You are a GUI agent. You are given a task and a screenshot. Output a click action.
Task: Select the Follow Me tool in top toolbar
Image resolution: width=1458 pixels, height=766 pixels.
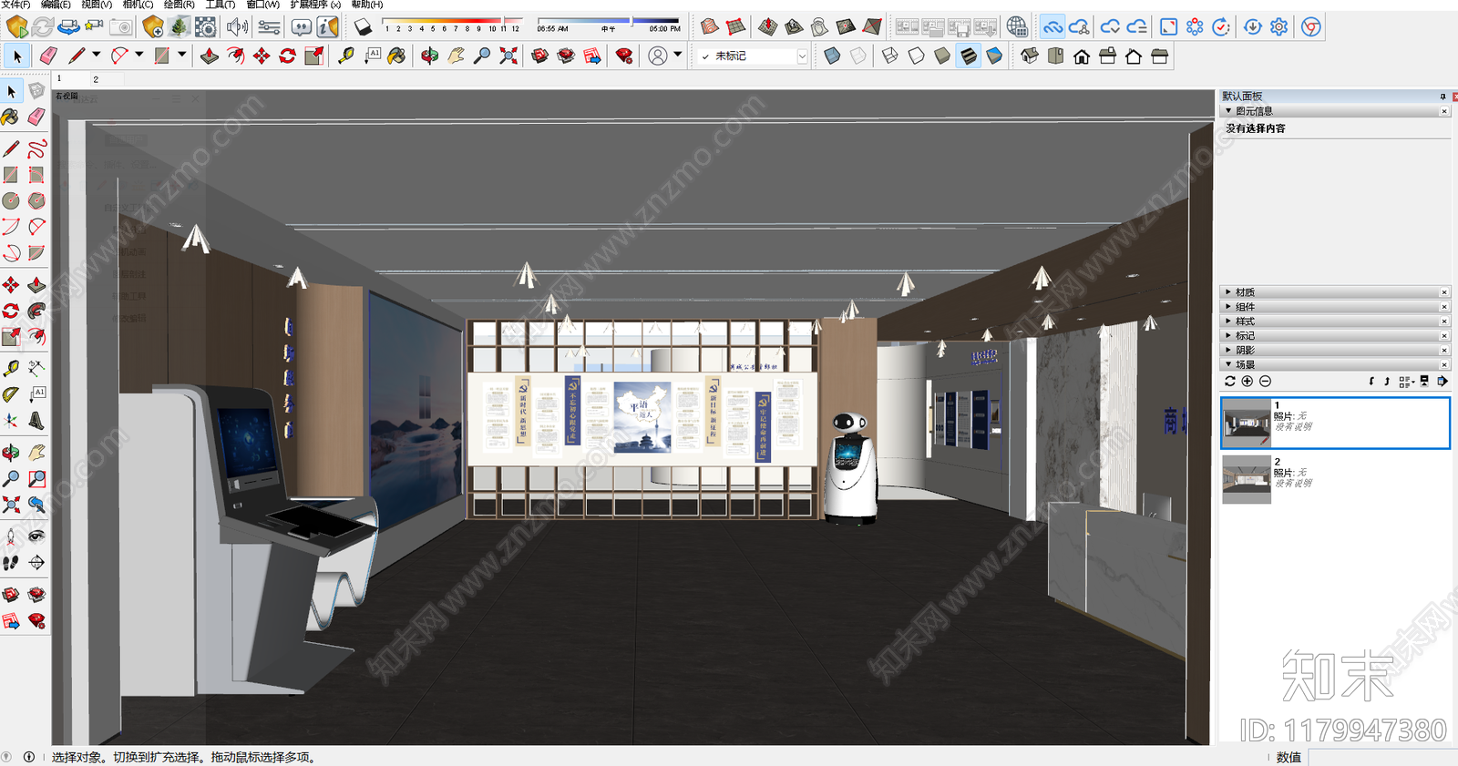pos(235,56)
